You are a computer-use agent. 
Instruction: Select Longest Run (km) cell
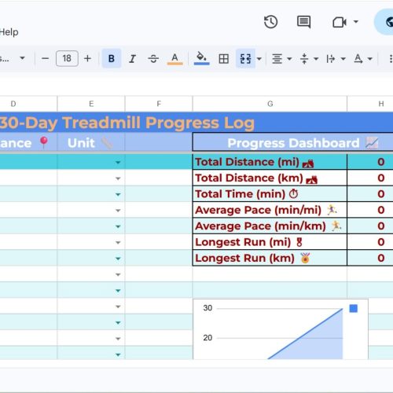270,258
